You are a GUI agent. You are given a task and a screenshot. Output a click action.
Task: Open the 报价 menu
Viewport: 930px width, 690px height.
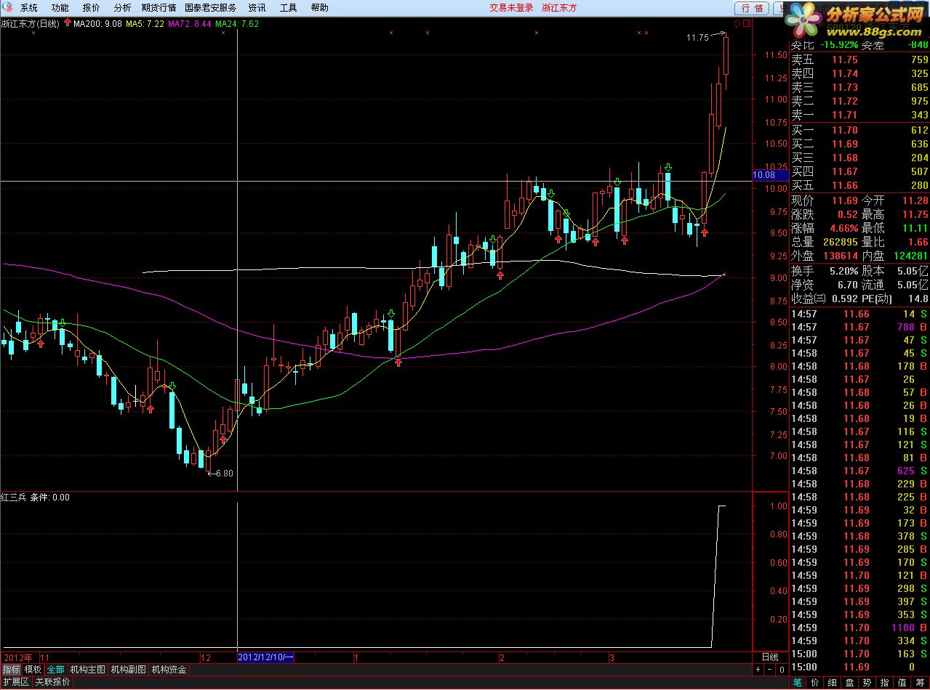92,8
